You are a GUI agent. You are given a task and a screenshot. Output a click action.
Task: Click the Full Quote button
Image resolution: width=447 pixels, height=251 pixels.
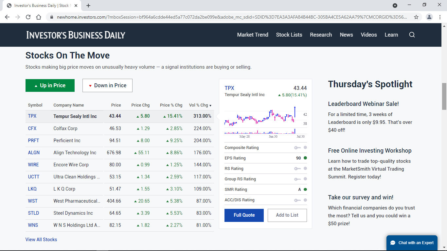(x=244, y=215)
